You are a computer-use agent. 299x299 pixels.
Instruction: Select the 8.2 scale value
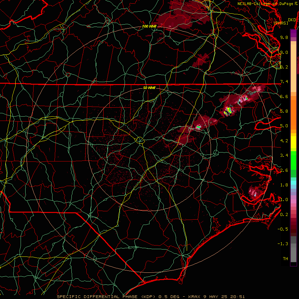[284, 67]
